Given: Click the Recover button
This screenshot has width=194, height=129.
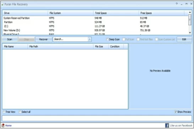Looking at the screenshot, I should pyautogui.click(x=43, y=39).
